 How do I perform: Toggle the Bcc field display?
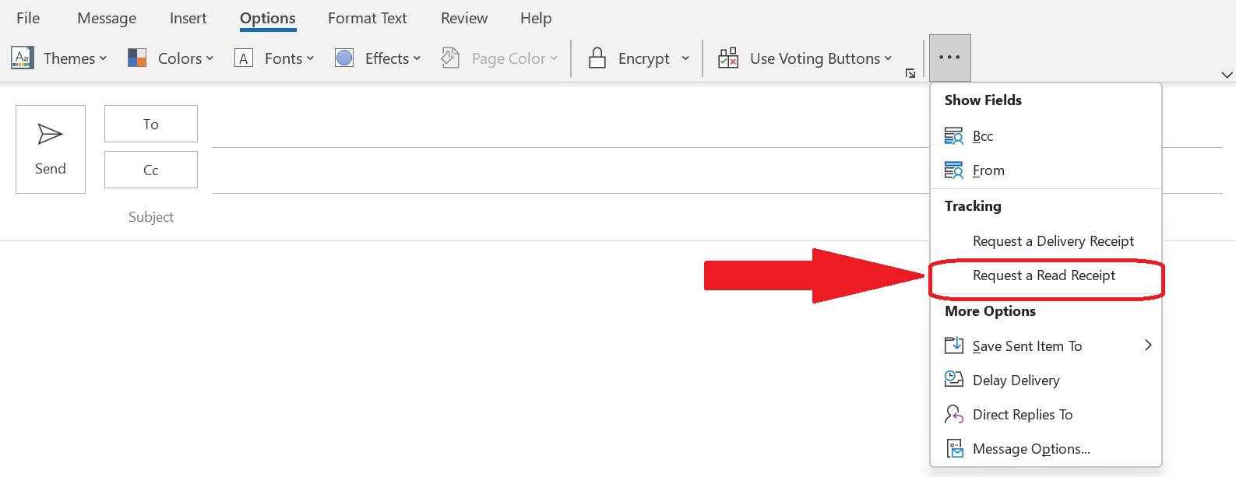[x=982, y=136]
